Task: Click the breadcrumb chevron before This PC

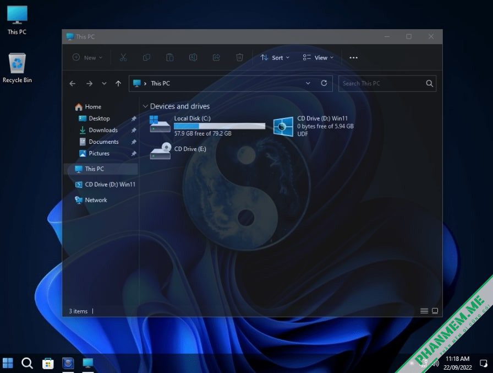Action: pos(145,83)
